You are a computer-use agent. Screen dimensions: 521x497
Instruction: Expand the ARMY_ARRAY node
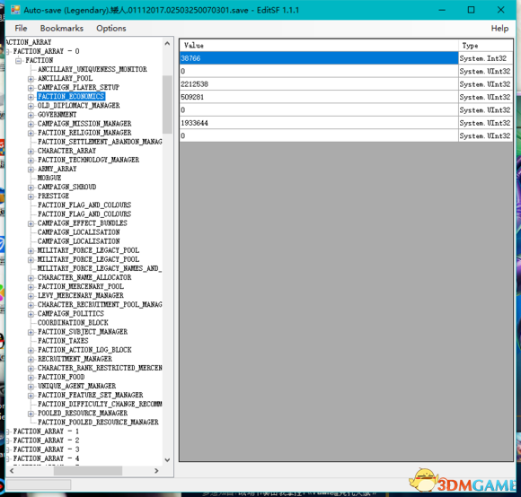click(x=31, y=170)
